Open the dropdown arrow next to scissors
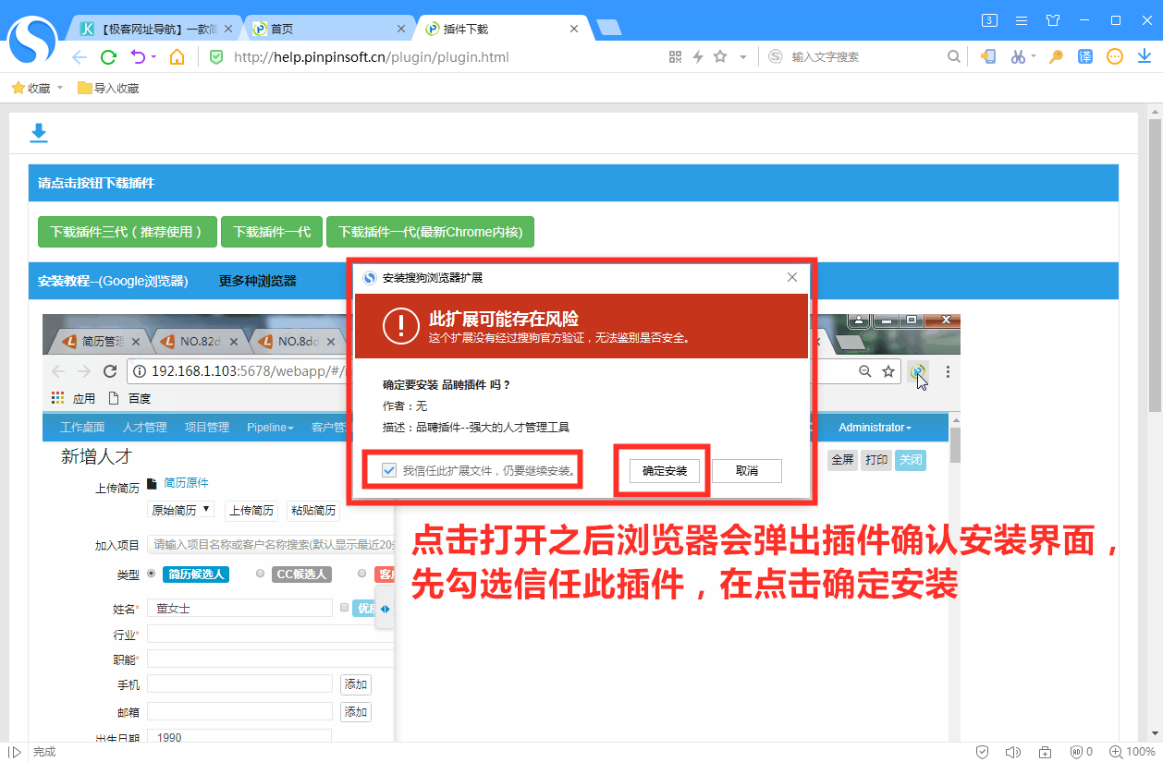1163x762 pixels. point(1034,57)
